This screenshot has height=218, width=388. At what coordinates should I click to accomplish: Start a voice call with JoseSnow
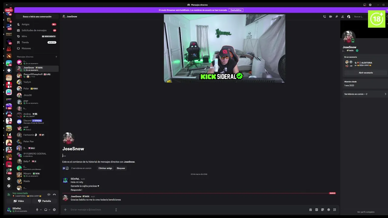[324, 17]
